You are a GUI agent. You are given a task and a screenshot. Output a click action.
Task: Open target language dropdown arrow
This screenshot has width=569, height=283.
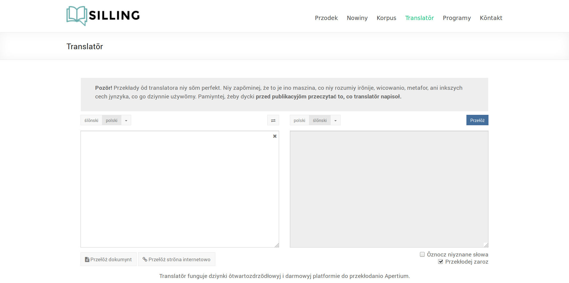point(335,120)
